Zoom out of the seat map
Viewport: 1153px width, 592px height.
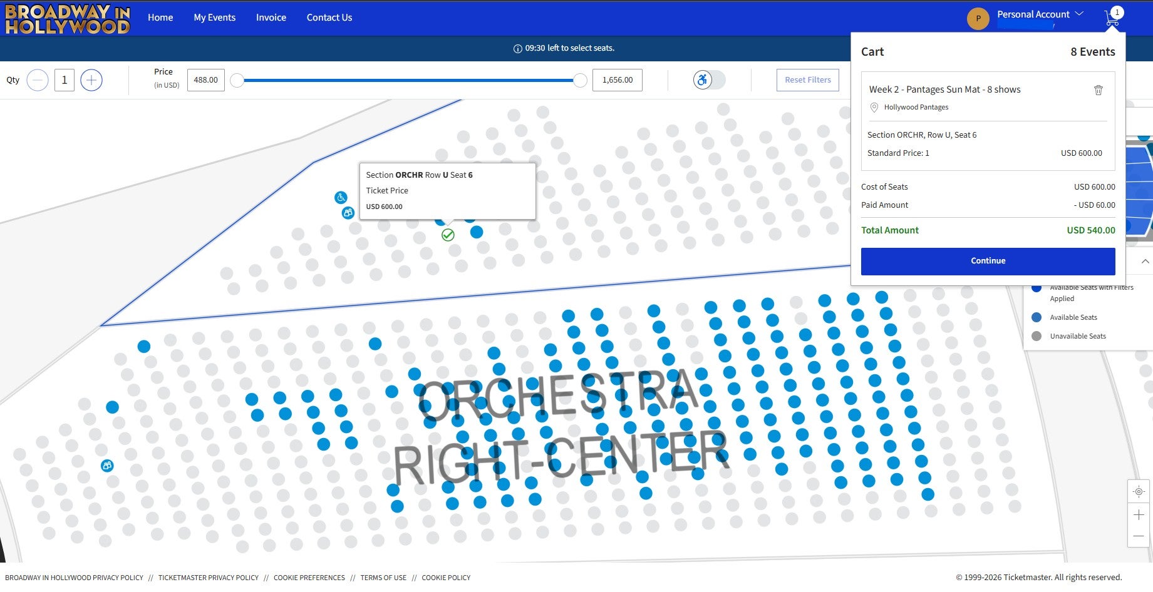[x=1139, y=536]
